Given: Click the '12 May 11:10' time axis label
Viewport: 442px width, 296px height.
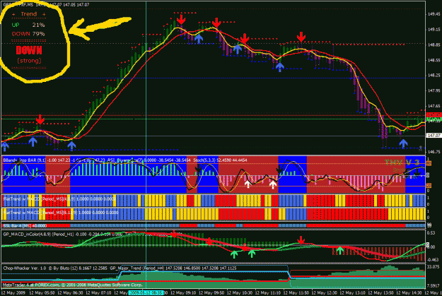Looking at the screenshot, I should coord(267,293).
